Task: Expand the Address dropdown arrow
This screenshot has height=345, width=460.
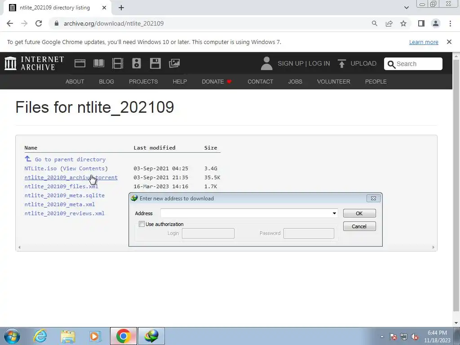Action: pos(334,213)
